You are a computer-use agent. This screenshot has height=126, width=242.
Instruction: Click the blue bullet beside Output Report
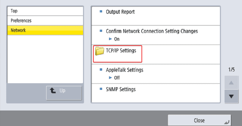coord(101,12)
